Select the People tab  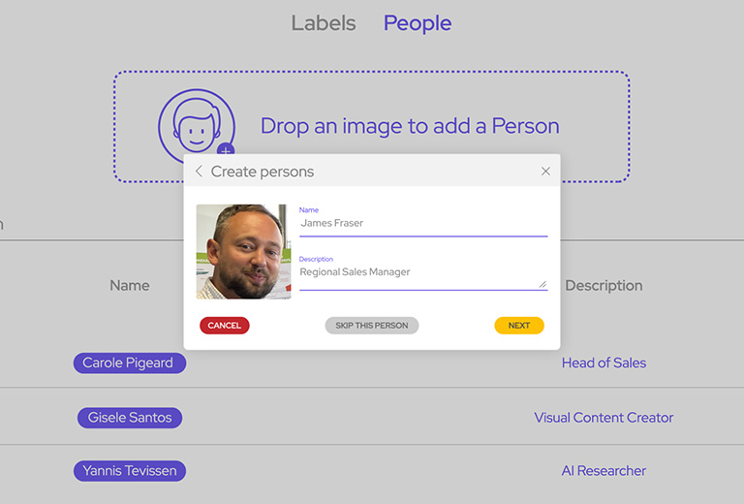click(418, 23)
